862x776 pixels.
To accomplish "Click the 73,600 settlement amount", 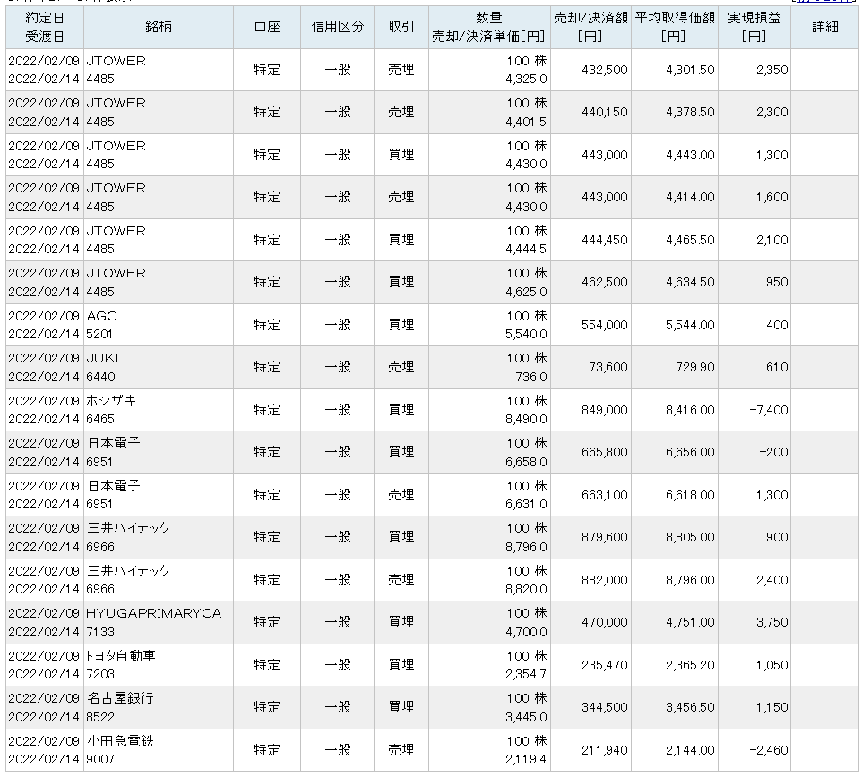I will pos(608,367).
